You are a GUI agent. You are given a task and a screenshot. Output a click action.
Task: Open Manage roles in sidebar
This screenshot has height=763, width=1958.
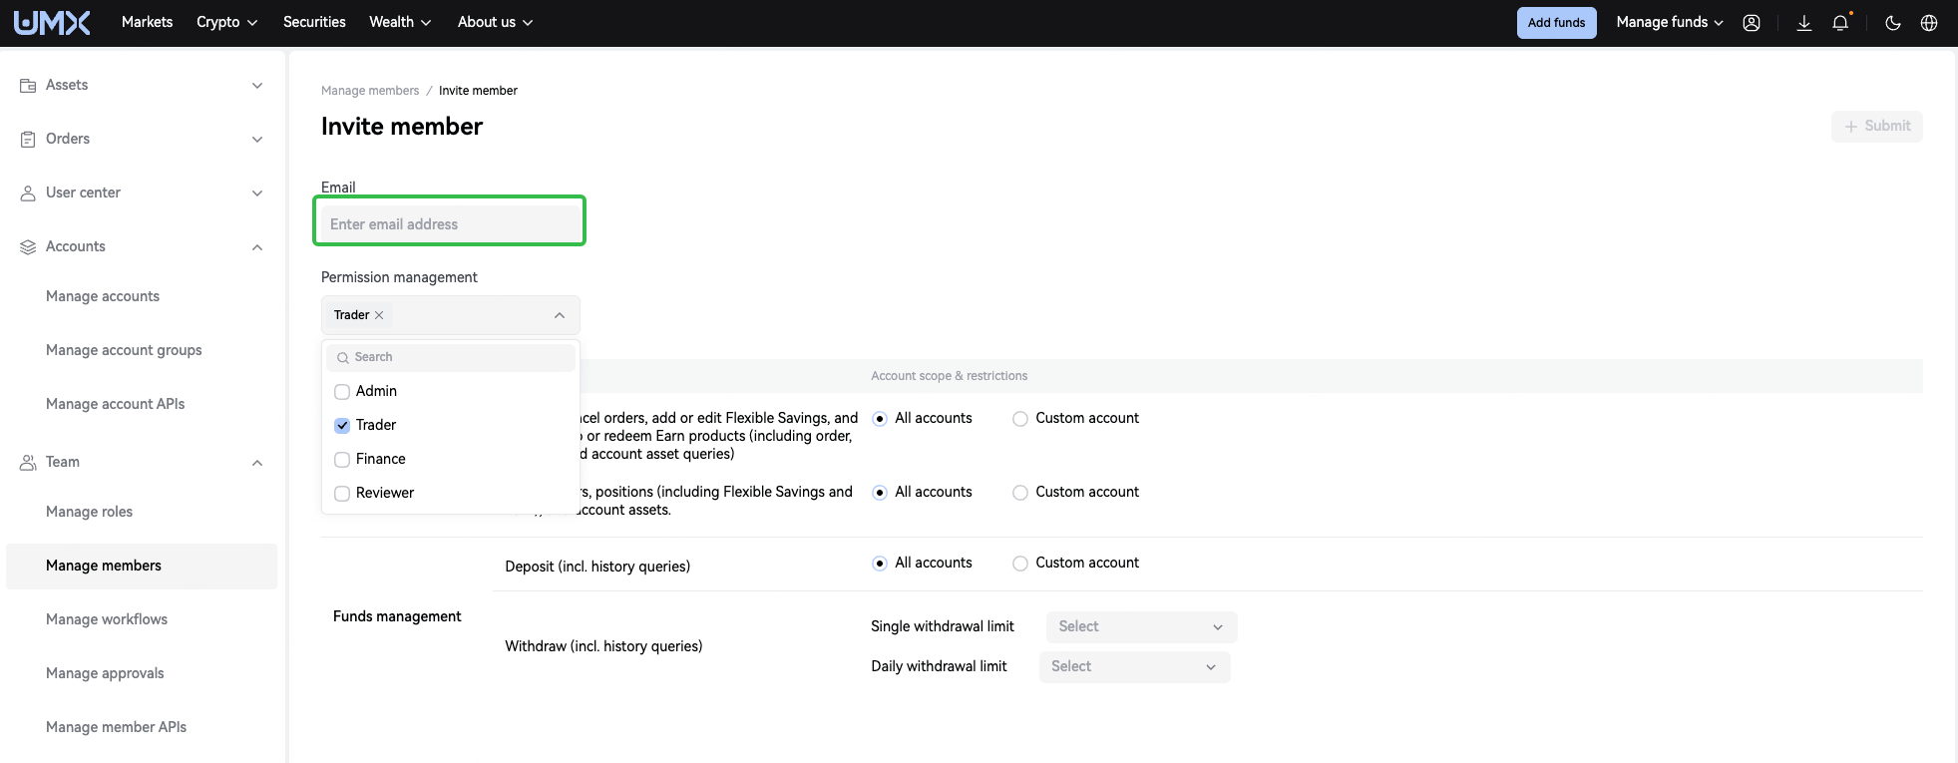[x=89, y=512]
